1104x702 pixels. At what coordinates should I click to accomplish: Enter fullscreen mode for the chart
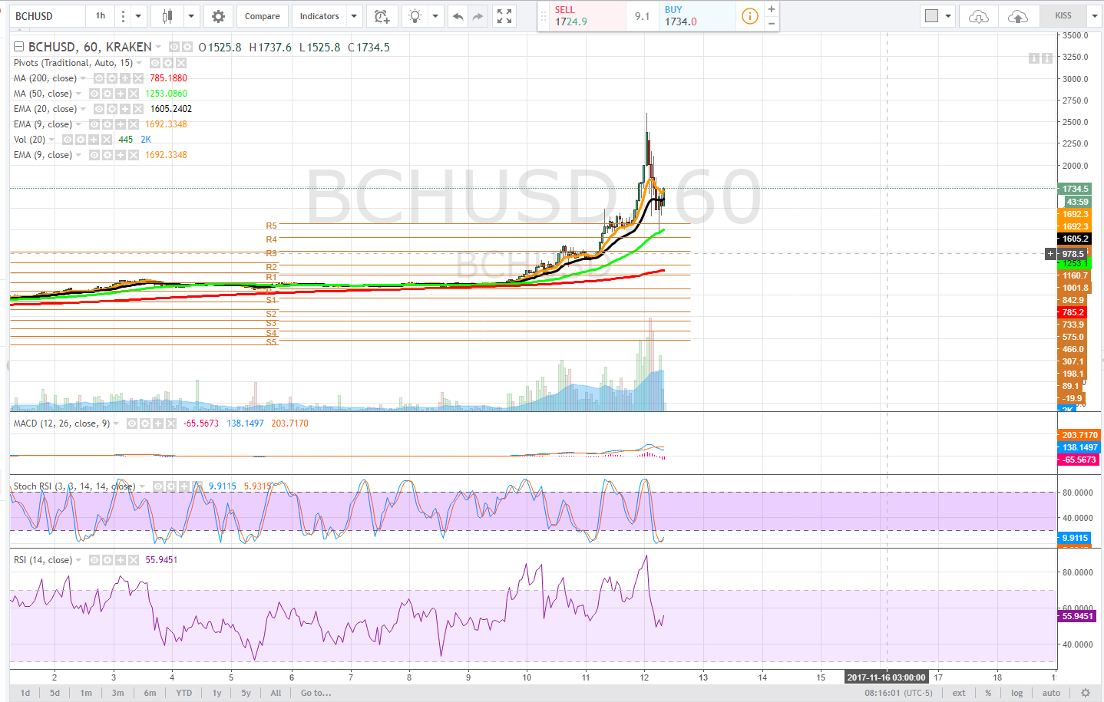coord(504,16)
